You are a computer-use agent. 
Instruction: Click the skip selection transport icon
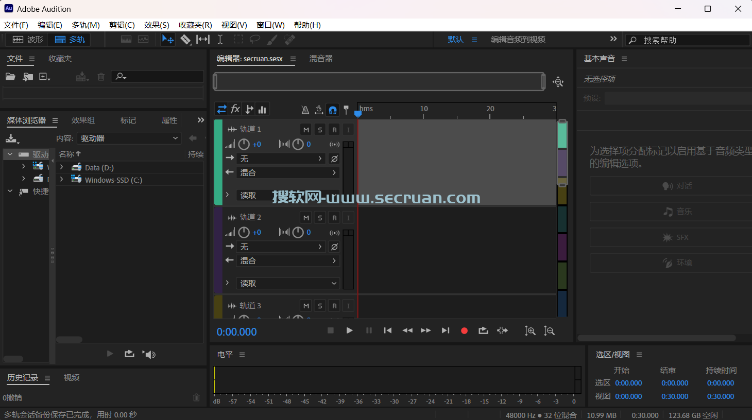pos(502,330)
